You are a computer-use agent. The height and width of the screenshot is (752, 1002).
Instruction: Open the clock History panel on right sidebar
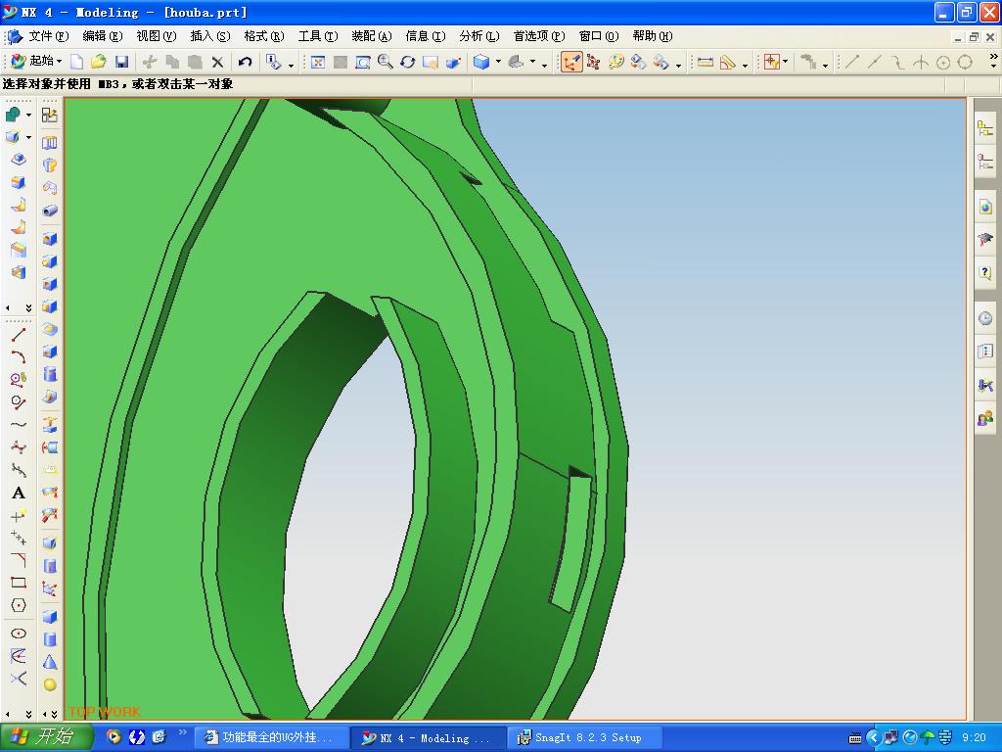pos(985,318)
